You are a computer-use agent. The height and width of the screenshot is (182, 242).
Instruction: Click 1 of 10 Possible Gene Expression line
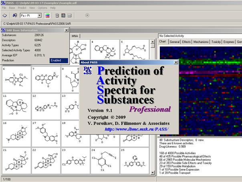pyautogui.click(x=179, y=170)
